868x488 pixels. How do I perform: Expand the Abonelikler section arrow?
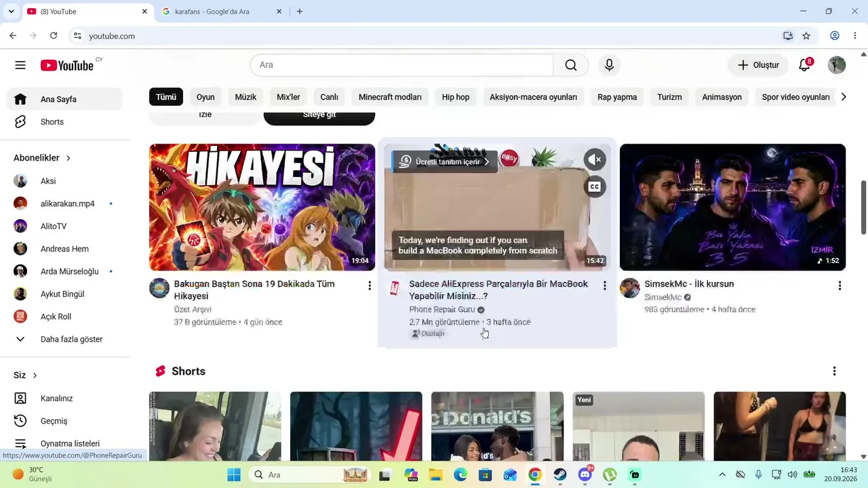pyautogui.click(x=68, y=158)
